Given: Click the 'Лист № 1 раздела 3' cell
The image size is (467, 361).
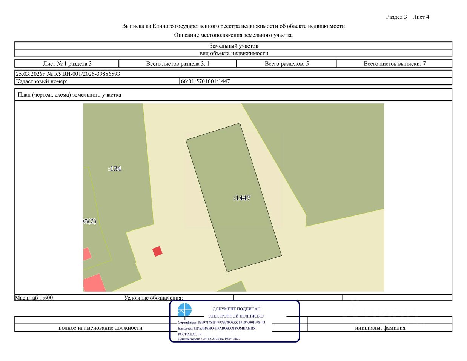Looking at the screenshot, I should [67, 64].
